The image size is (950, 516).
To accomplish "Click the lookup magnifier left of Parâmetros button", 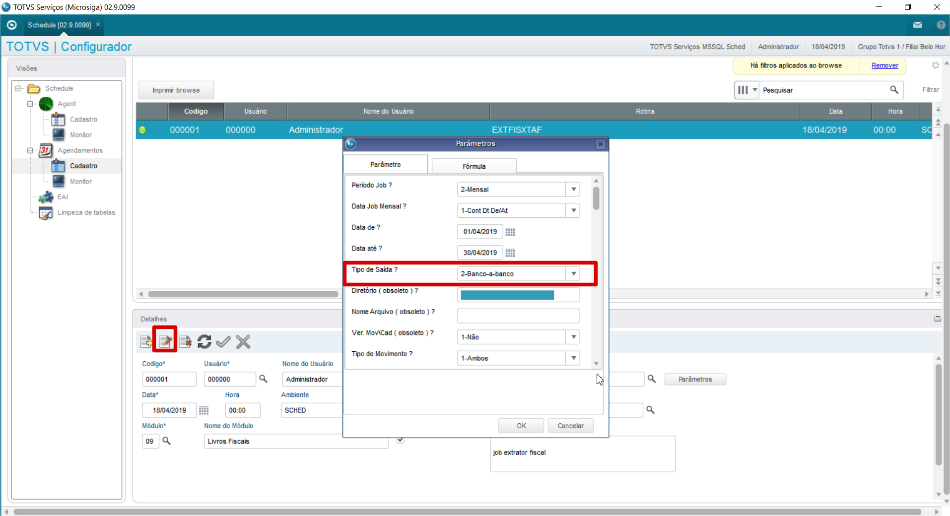I will [652, 379].
